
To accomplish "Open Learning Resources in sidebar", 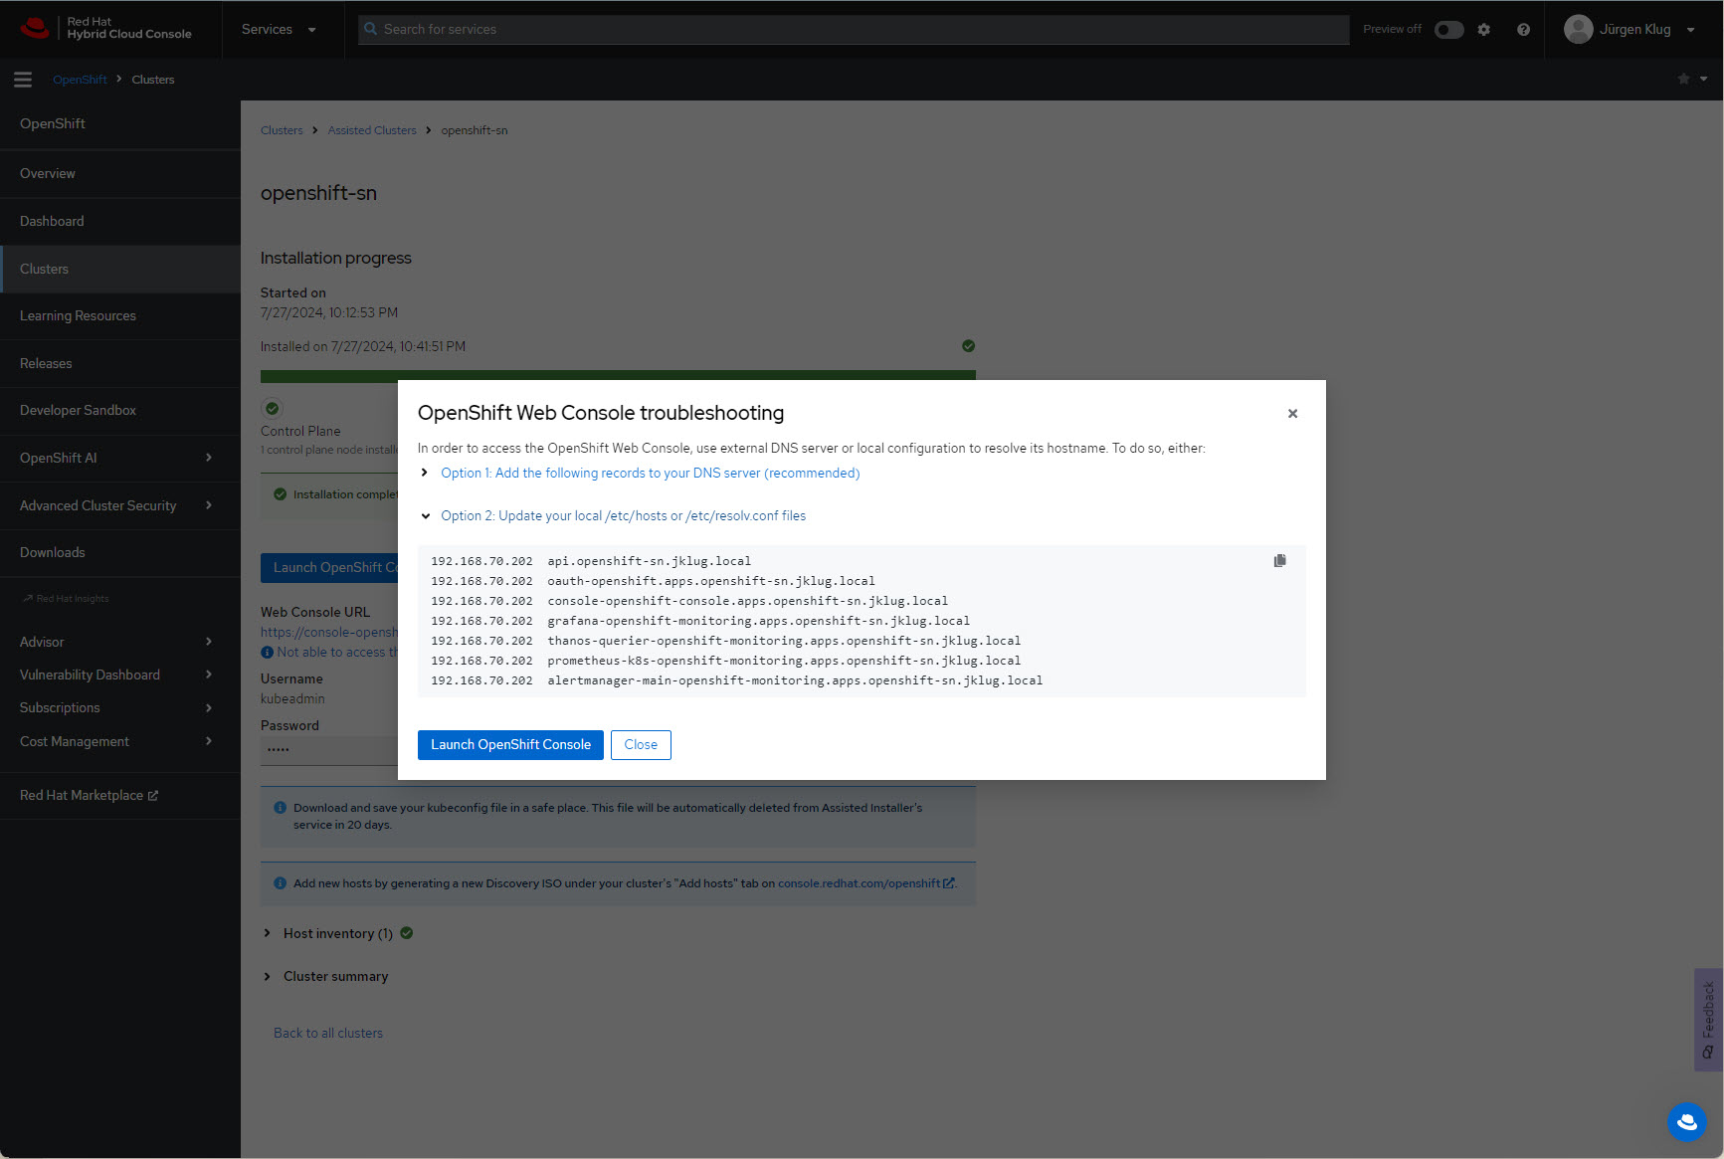I will [78, 316].
